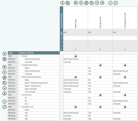Screen dimensions: 138x121
Task: Move selected row down one step
Action: click(x=4, y=88)
